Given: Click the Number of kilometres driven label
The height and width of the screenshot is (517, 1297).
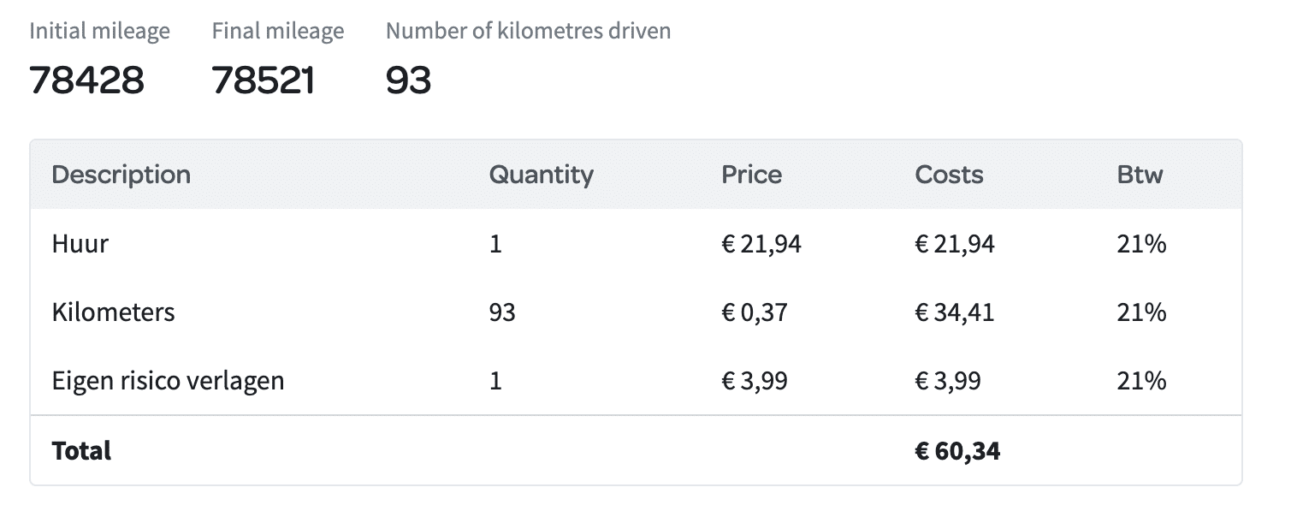Looking at the screenshot, I should (x=529, y=32).
